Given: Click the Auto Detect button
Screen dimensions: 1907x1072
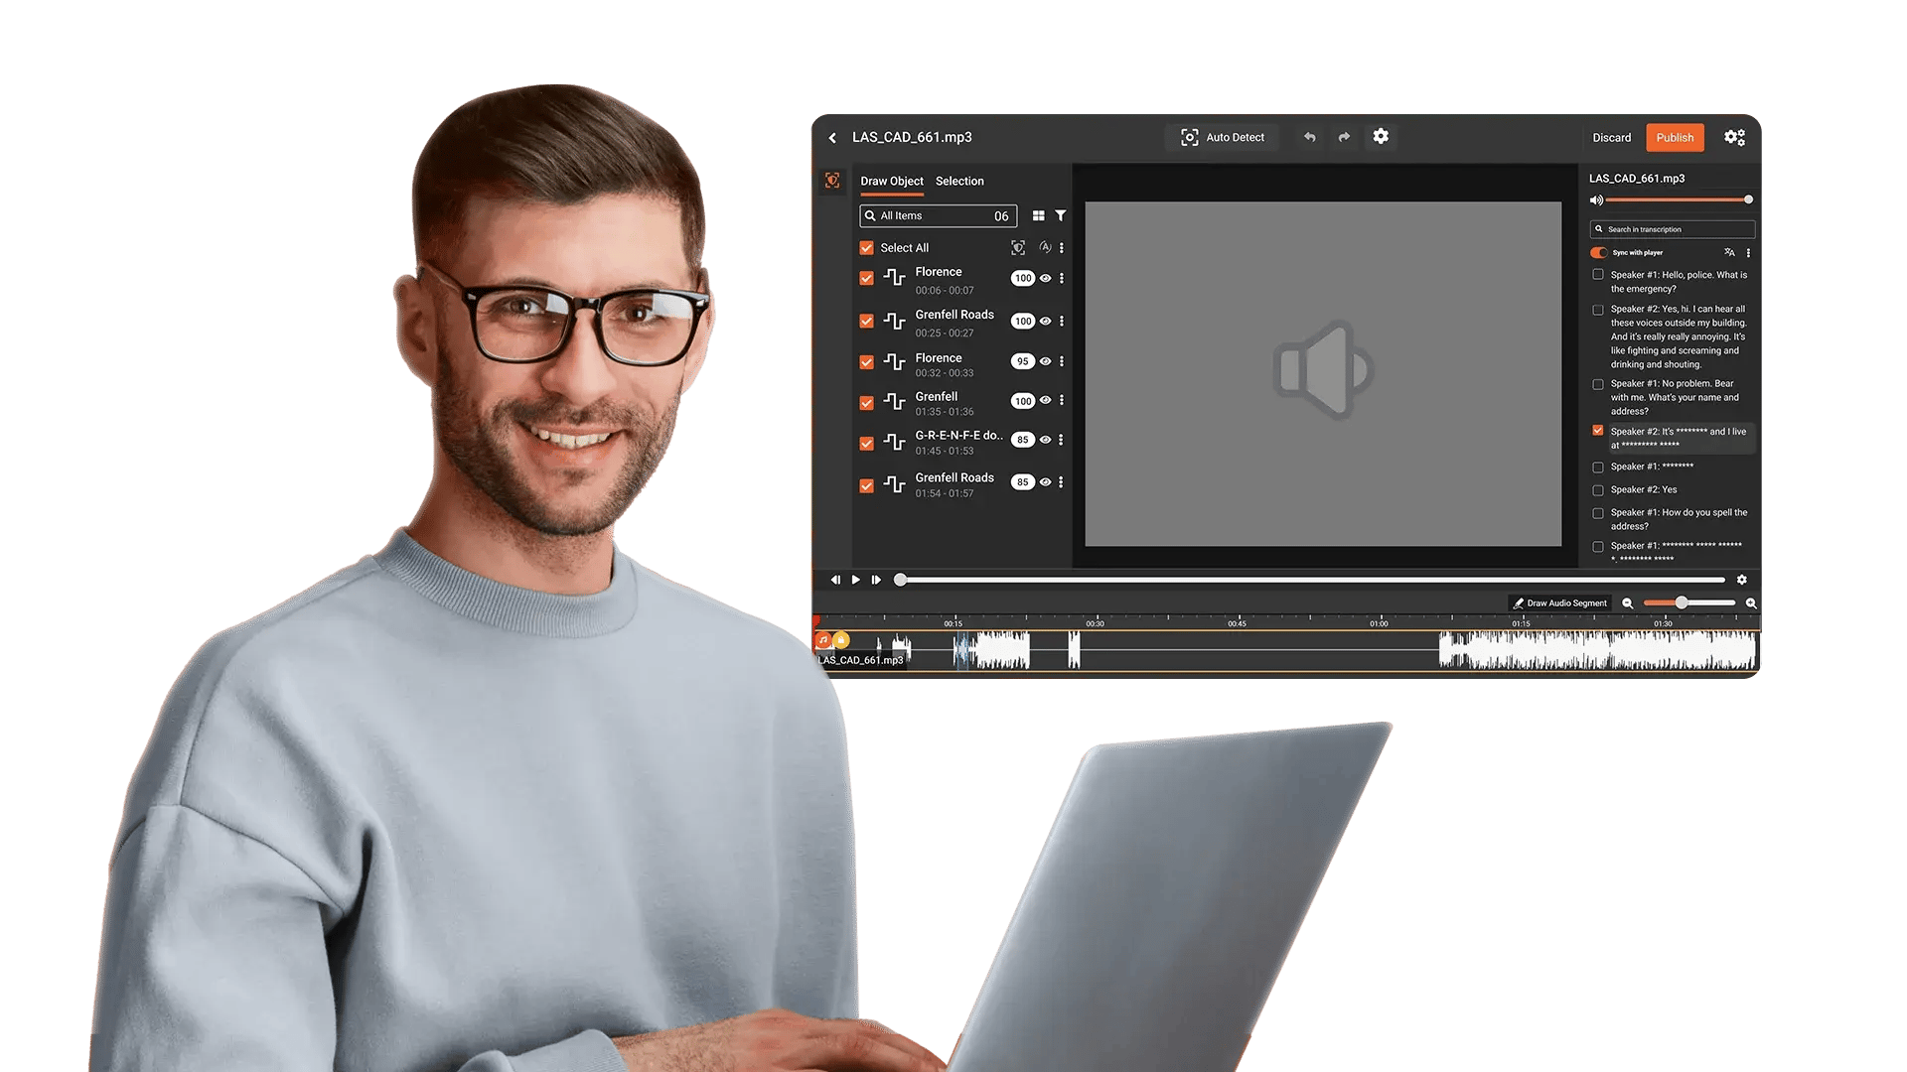Looking at the screenshot, I should (1223, 137).
